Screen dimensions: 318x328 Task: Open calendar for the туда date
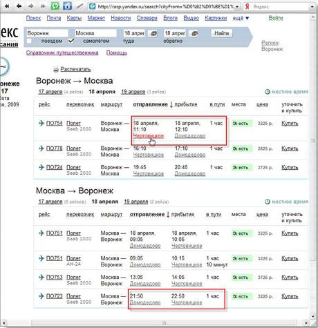pyautogui.click(x=153, y=34)
